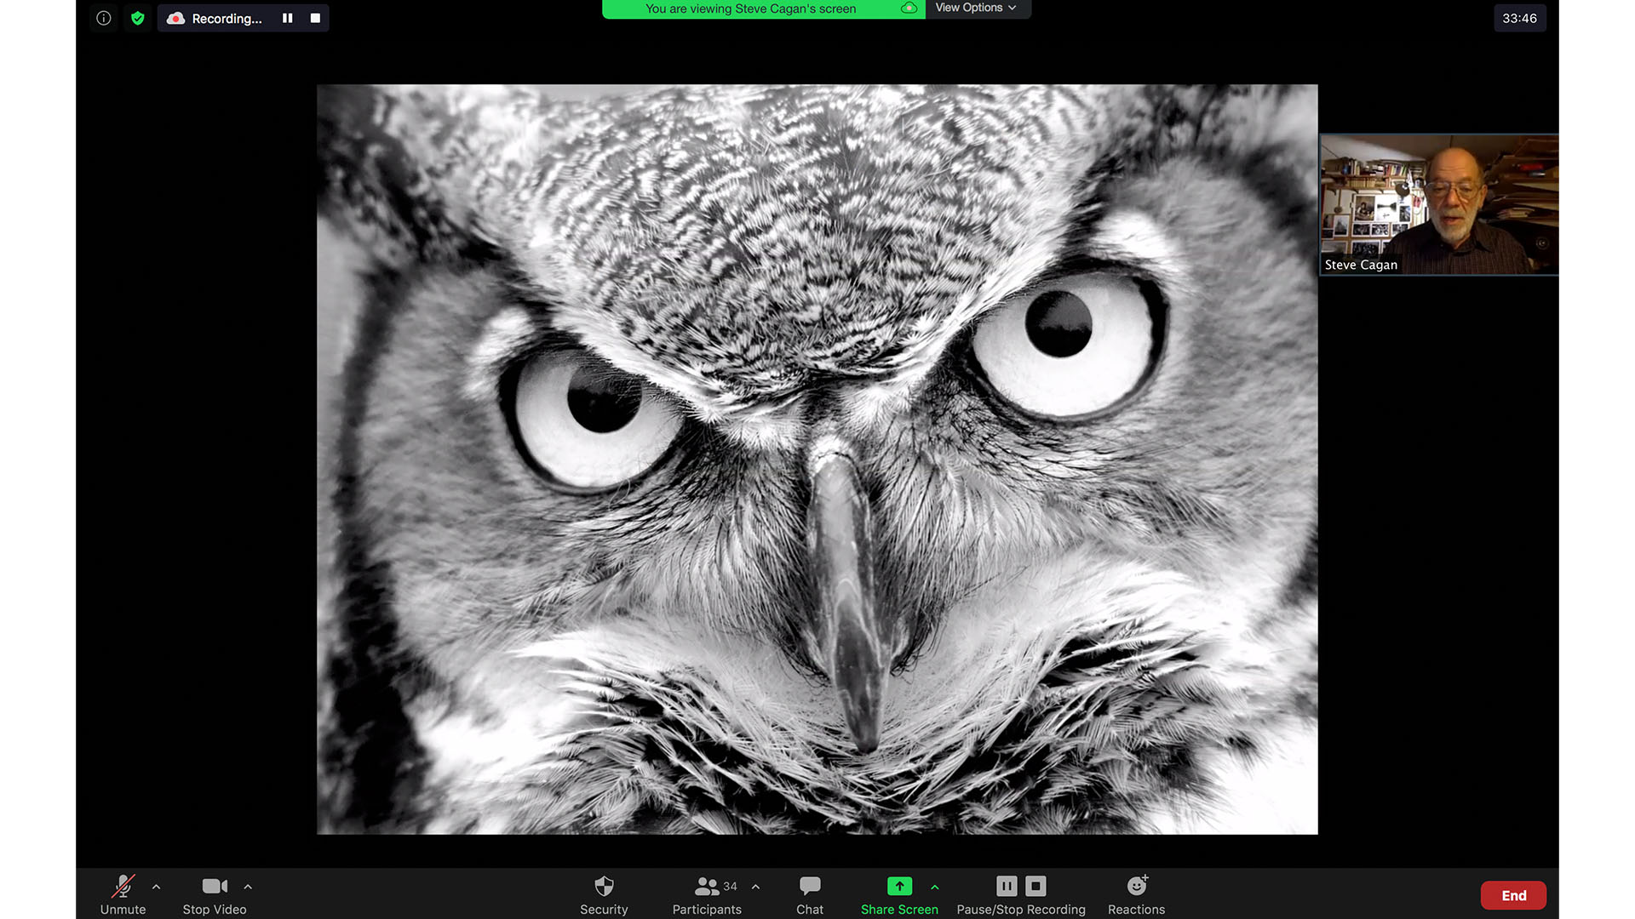Expand the video settings arrow
Image resolution: width=1635 pixels, height=919 pixels.
248,887
